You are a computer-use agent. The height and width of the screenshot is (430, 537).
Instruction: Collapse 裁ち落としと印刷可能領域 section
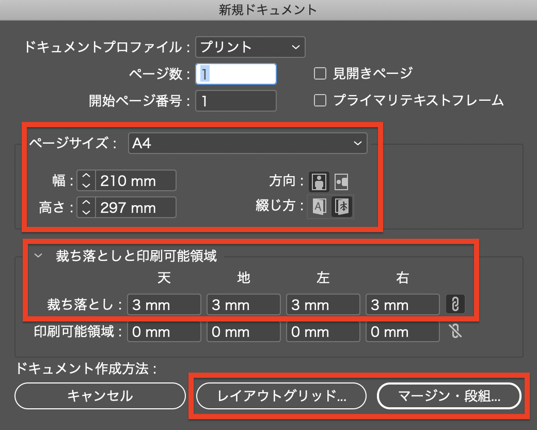click(x=38, y=255)
